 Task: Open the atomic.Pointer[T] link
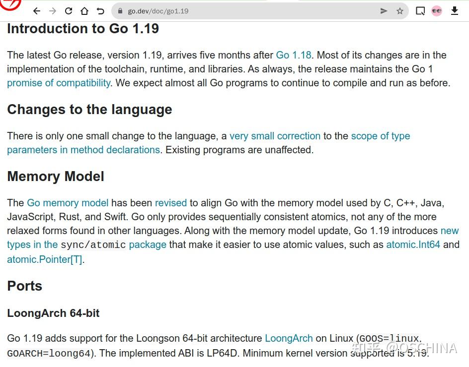point(45,259)
